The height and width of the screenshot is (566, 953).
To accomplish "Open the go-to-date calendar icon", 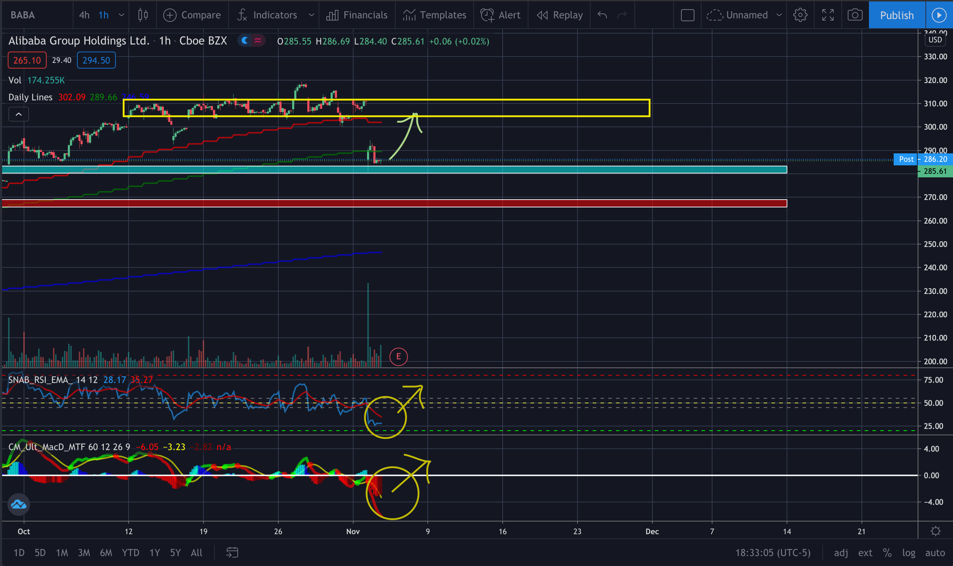I will click(232, 552).
